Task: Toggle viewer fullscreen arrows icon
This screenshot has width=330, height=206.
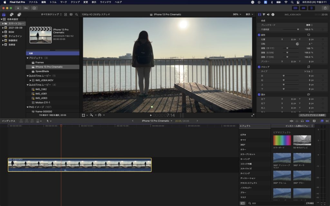Action: [253, 115]
